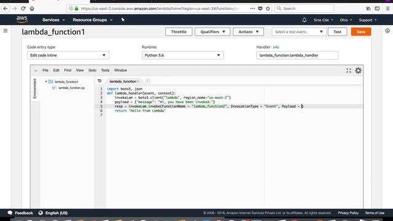
Task: Collapse the lambda_function1 folder tree arrow
Action: coord(46,82)
